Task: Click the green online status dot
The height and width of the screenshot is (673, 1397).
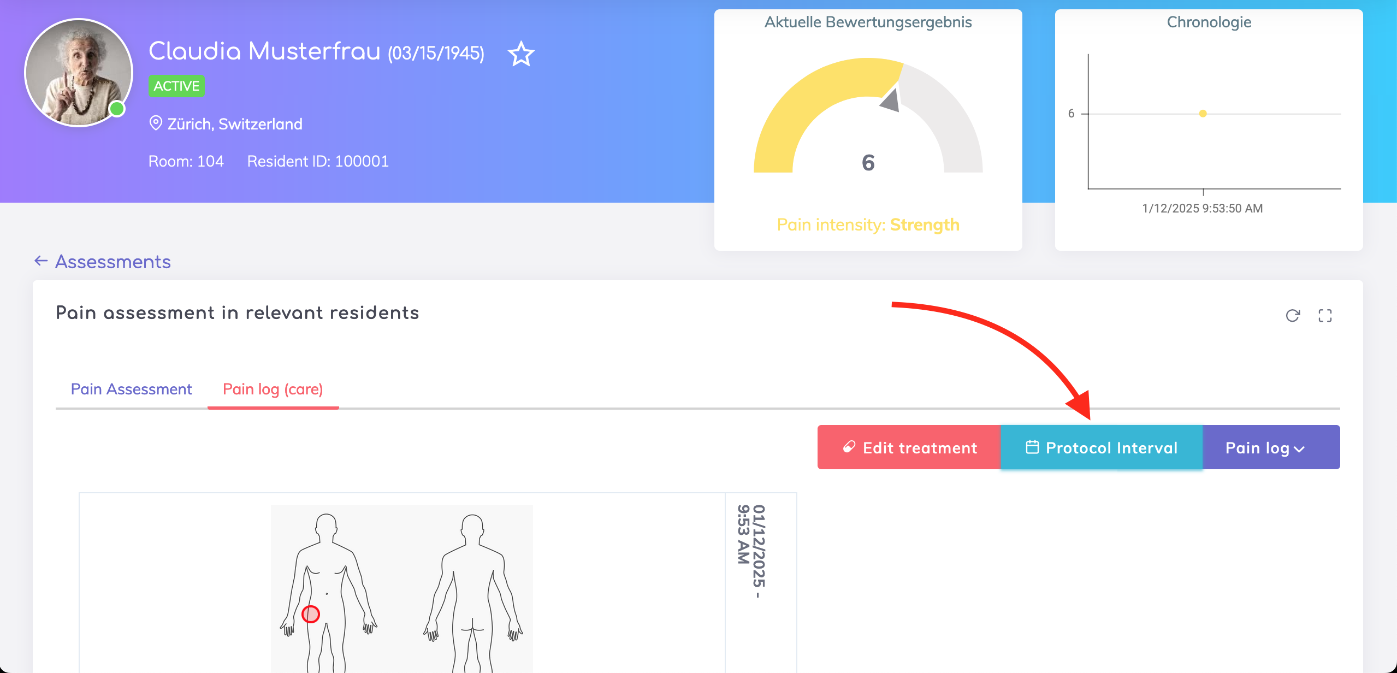Action: click(x=117, y=109)
